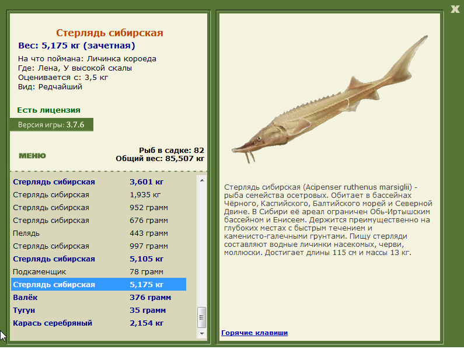Select Стерлядь сибирская 5,105 кг row
Image resolution: width=464 pixels, height=349 pixels.
click(x=99, y=259)
